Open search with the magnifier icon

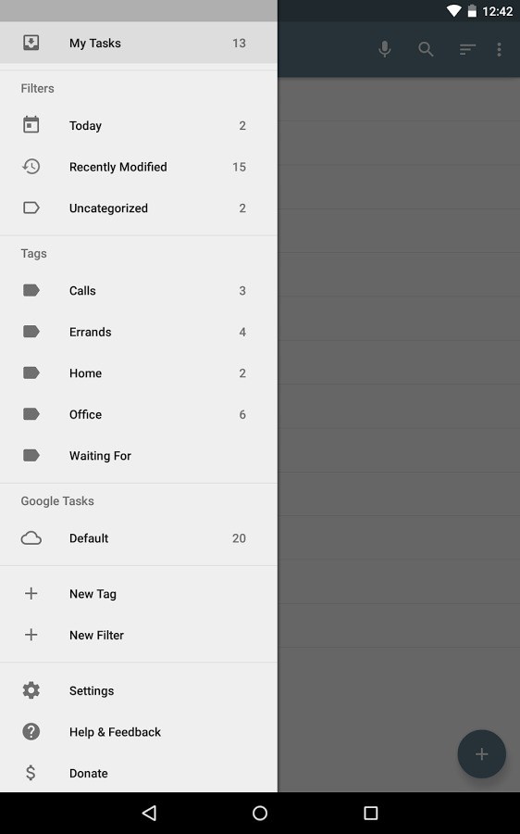click(x=426, y=49)
